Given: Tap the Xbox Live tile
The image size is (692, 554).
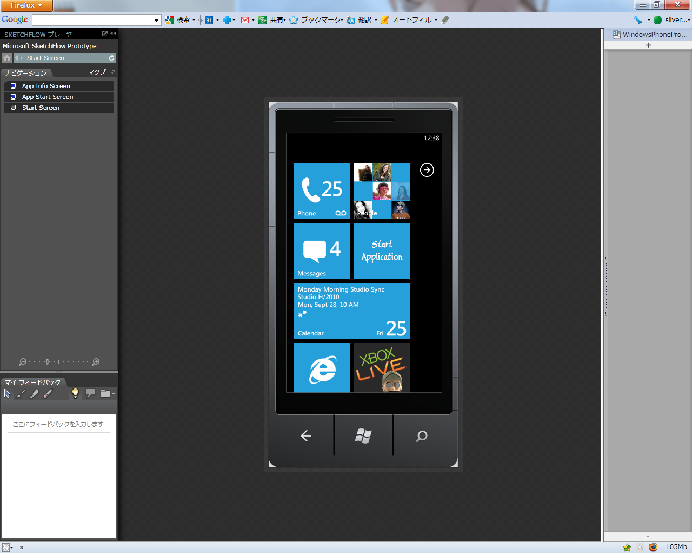Looking at the screenshot, I should click(x=382, y=368).
